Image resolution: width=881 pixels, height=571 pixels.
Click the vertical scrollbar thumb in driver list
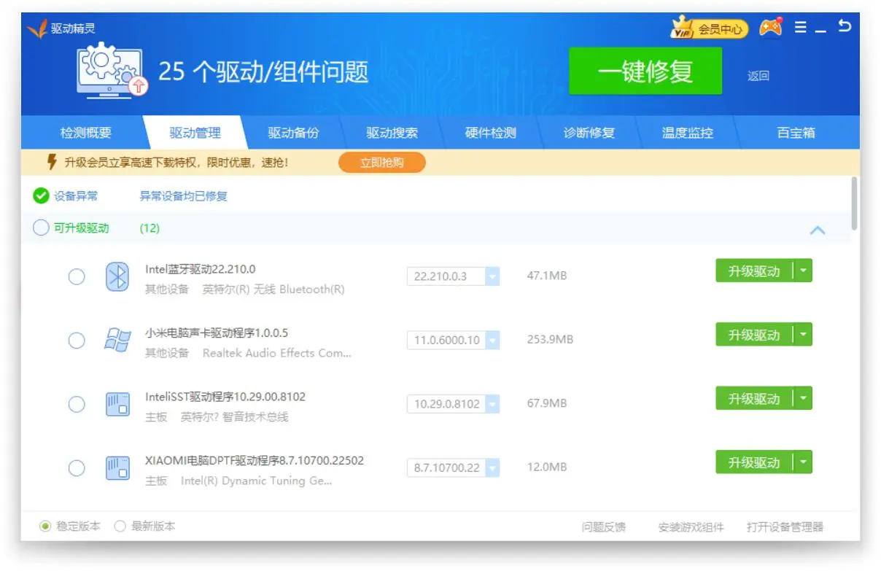click(x=854, y=204)
